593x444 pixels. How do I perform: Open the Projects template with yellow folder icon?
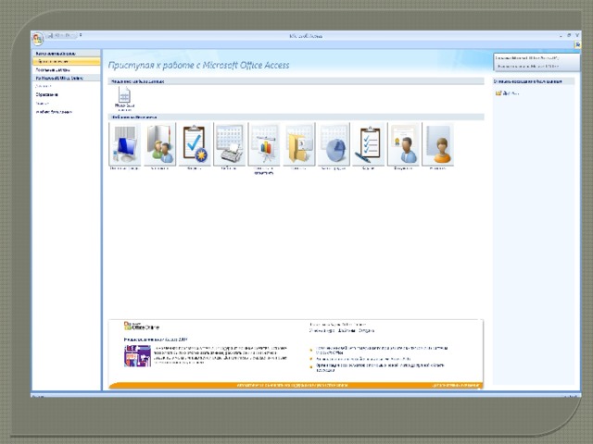click(x=298, y=144)
